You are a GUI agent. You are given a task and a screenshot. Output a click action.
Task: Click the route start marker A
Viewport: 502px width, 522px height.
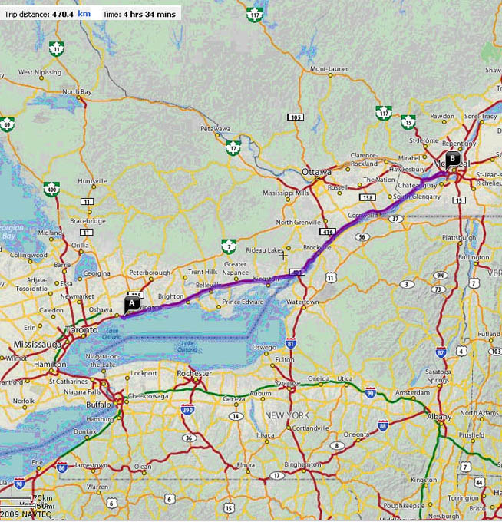point(131,303)
